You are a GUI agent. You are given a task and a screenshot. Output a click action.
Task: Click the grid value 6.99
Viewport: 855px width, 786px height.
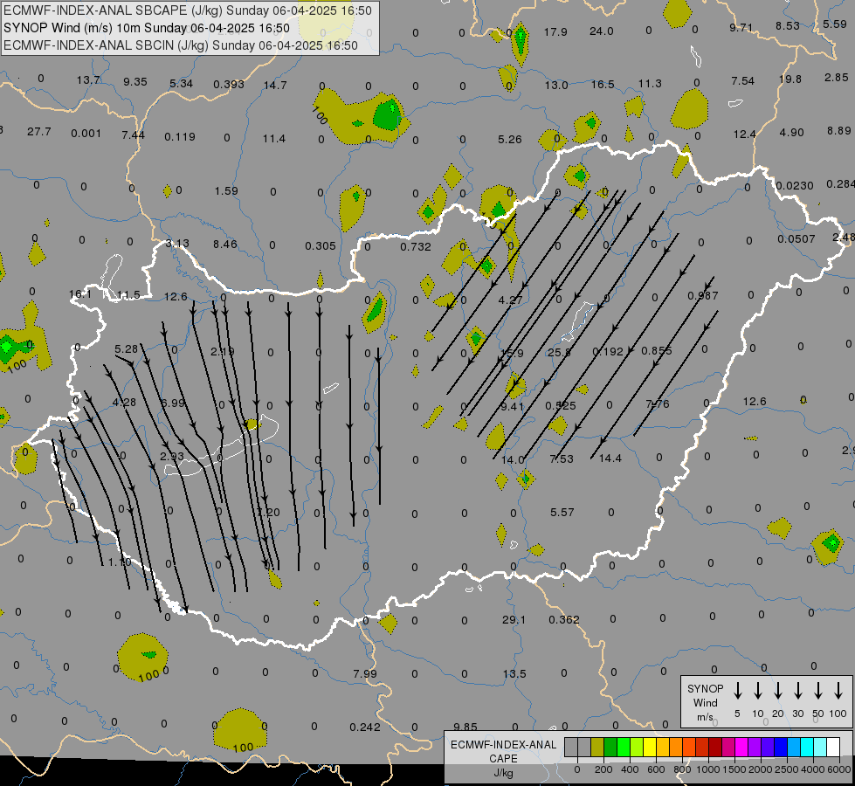click(x=174, y=403)
